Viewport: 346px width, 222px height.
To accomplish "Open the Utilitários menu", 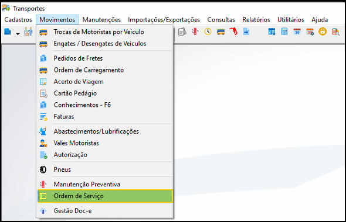I will pos(291,19).
